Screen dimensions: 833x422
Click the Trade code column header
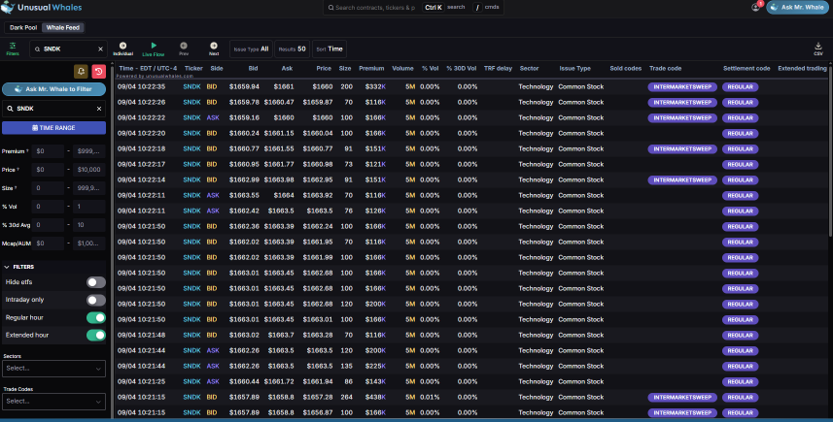[x=665, y=68]
